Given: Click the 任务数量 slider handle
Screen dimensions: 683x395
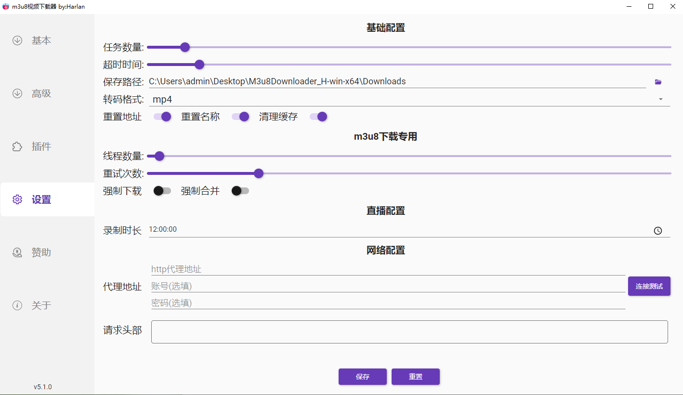Looking at the screenshot, I should (184, 47).
